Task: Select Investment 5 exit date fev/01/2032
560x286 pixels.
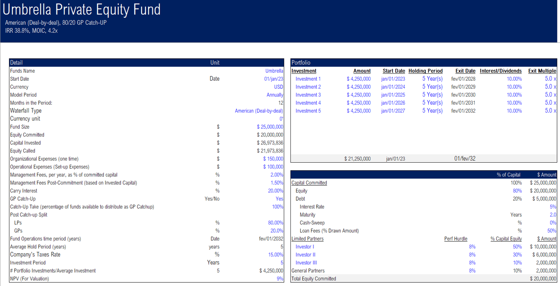Action: [463, 111]
